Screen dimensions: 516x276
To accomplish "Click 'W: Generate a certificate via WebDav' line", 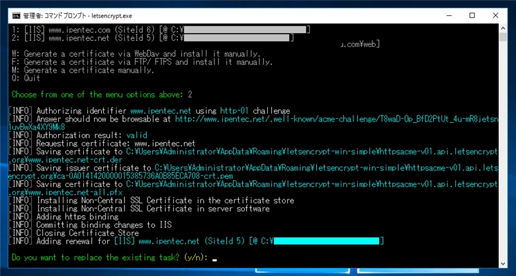I will point(136,53).
